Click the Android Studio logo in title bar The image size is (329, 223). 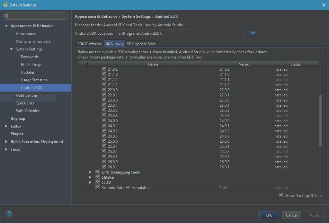coord(5,5)
